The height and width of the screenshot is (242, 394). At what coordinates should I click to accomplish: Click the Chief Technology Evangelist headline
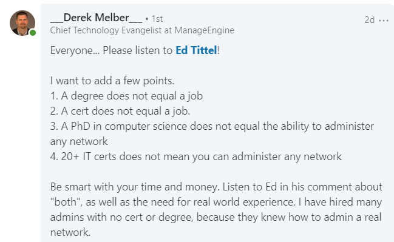coord(142,30)
